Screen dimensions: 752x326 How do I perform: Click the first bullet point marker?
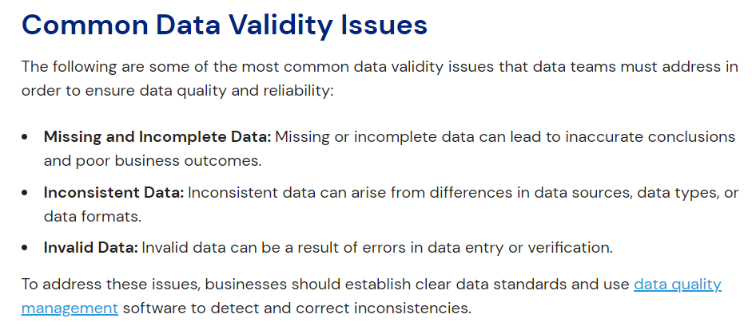point(28,137)
